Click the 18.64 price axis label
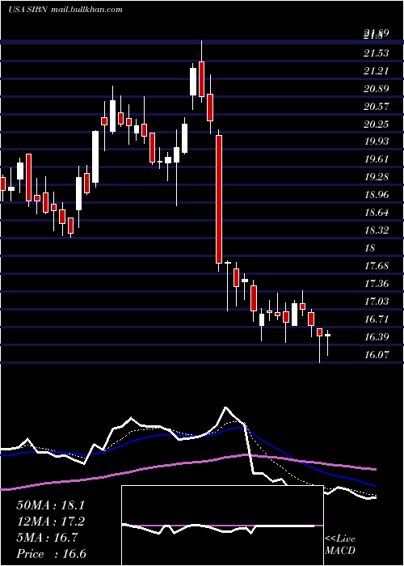This screenshot has height=566, width=404. 377,212
